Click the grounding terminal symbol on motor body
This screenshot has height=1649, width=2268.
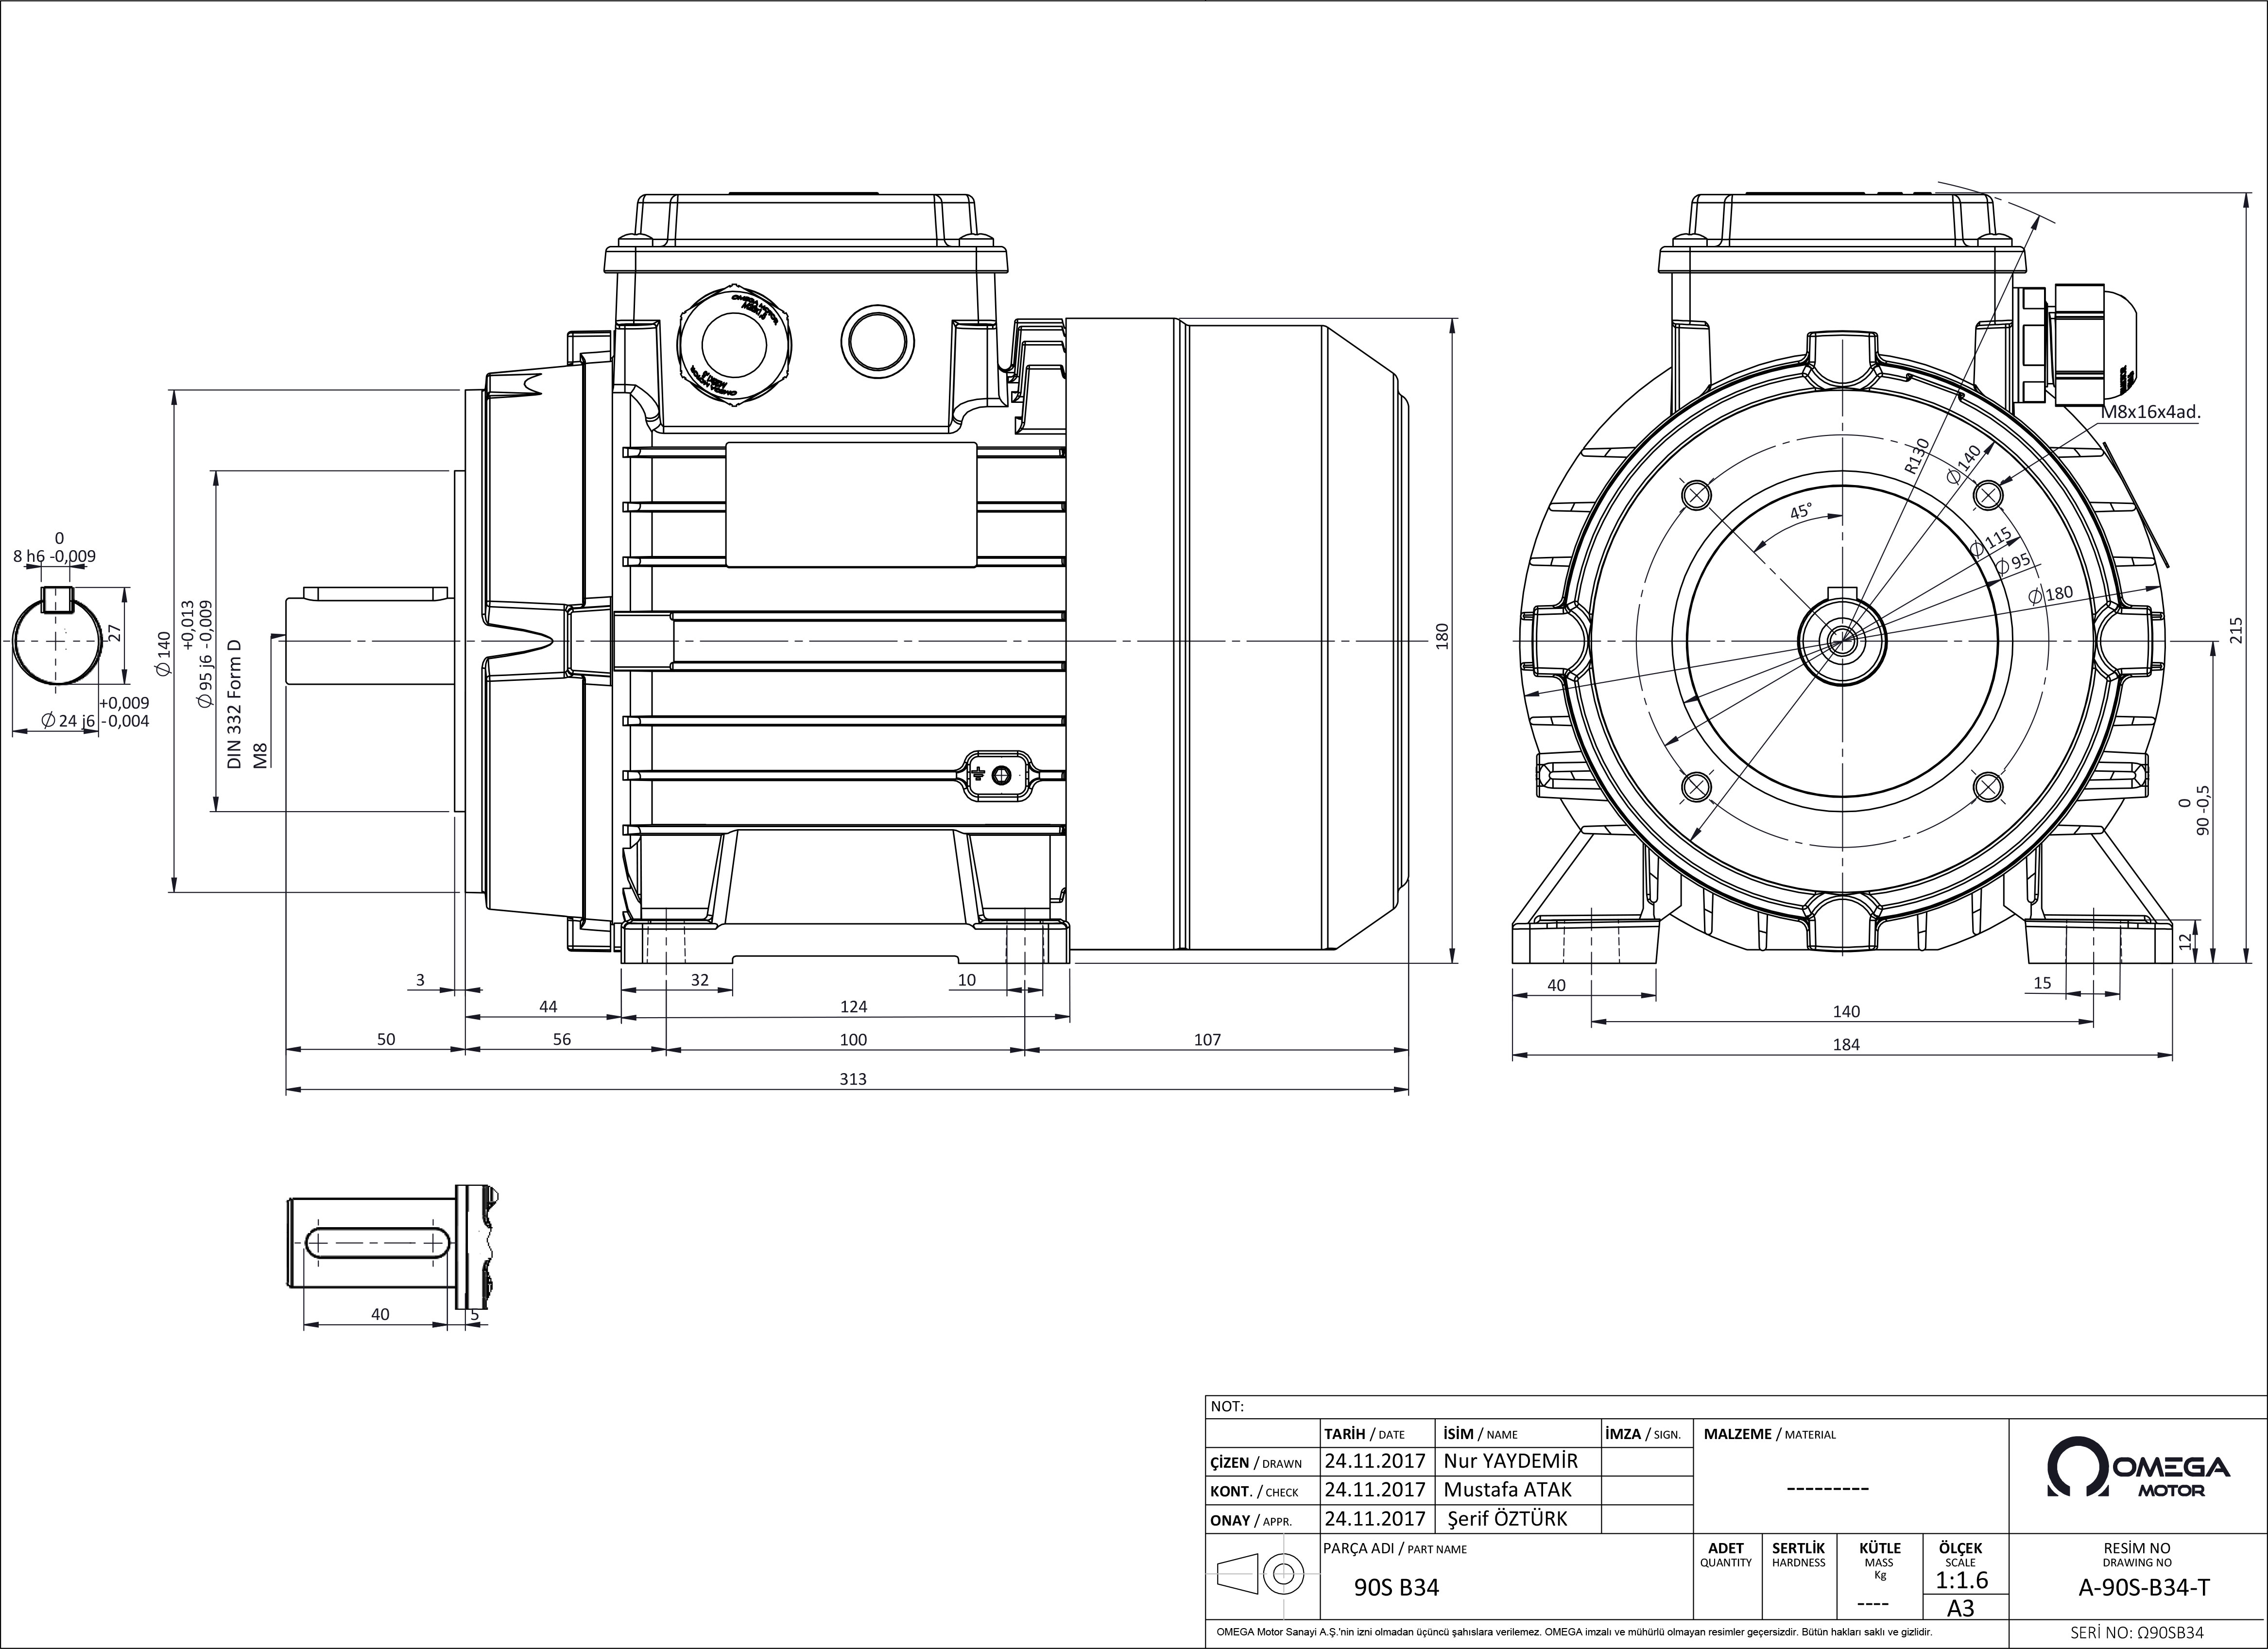click(996, 775)
